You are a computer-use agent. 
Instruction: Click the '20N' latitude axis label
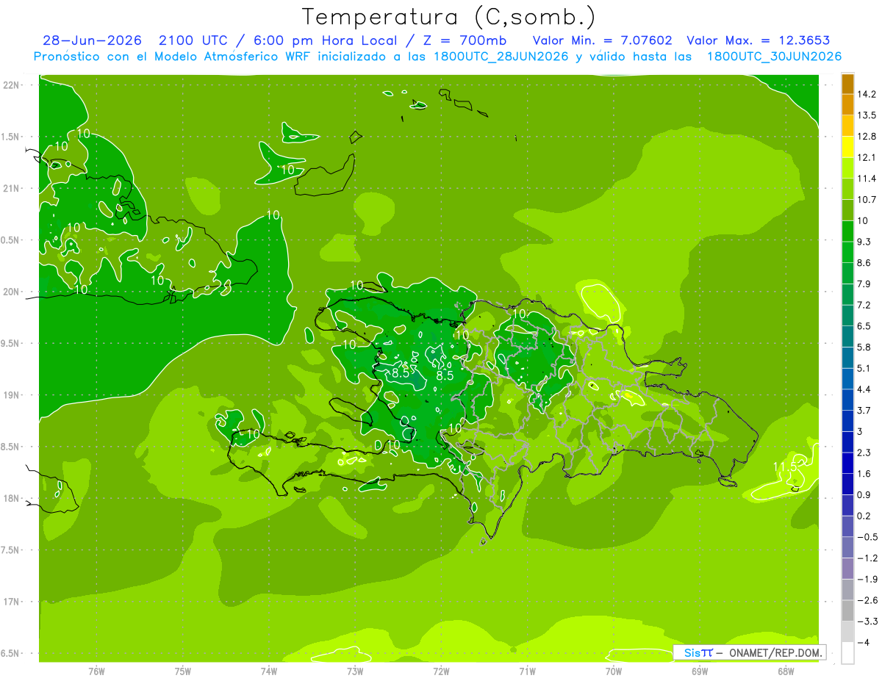pyautogui.click(x=12, y=292)
